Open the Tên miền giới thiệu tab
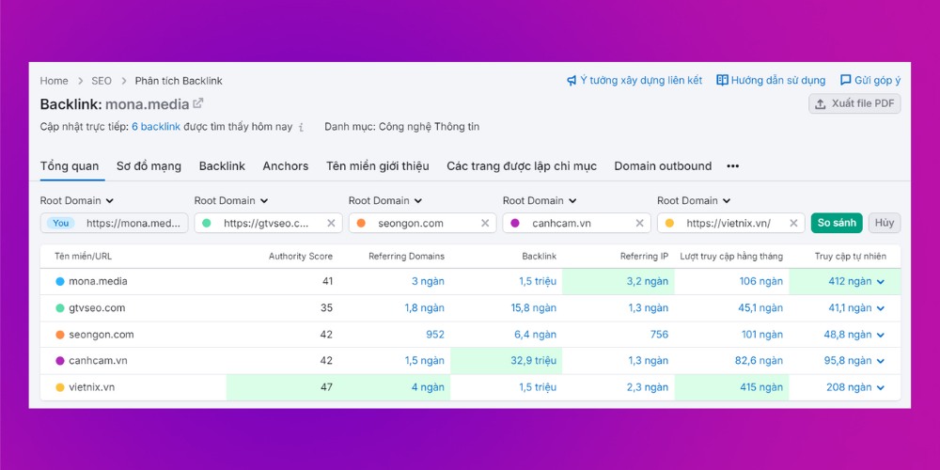Viewport: 940px width, 470px height. point(378,166)
